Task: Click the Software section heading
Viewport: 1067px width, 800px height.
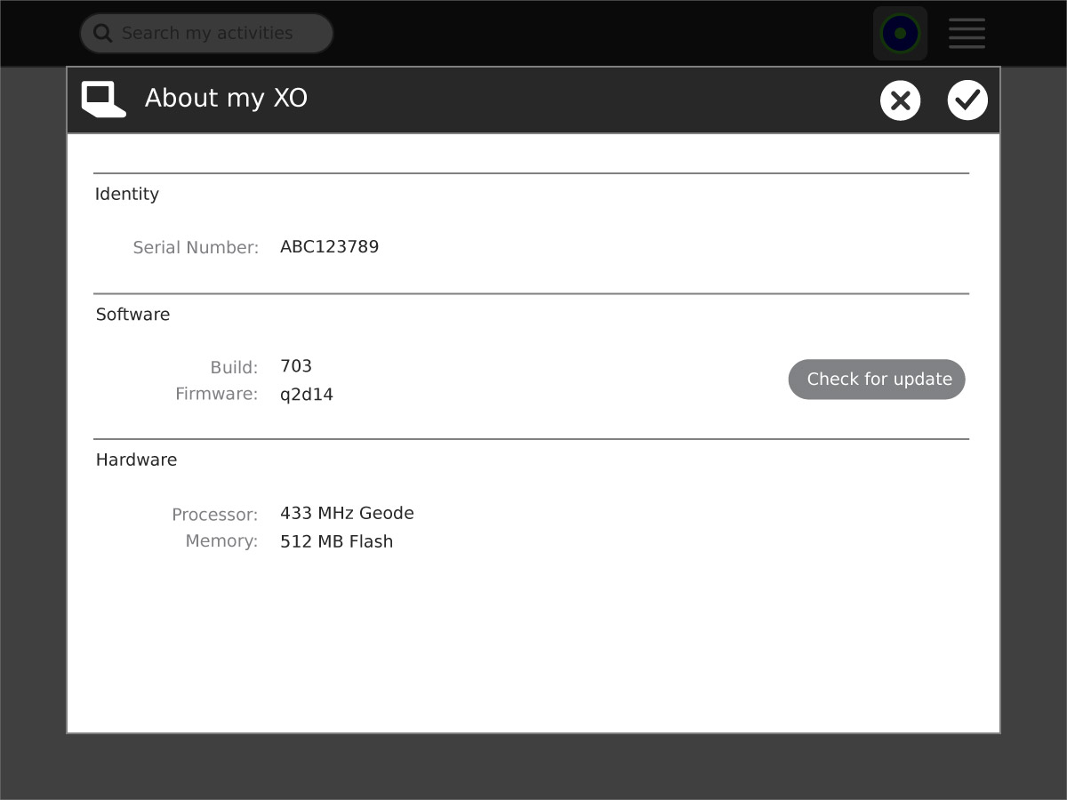Action: [x=132, y=315]
